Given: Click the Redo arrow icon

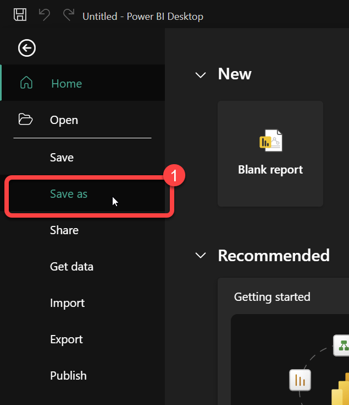Looking at the screenshot, I should coord(69,14).
